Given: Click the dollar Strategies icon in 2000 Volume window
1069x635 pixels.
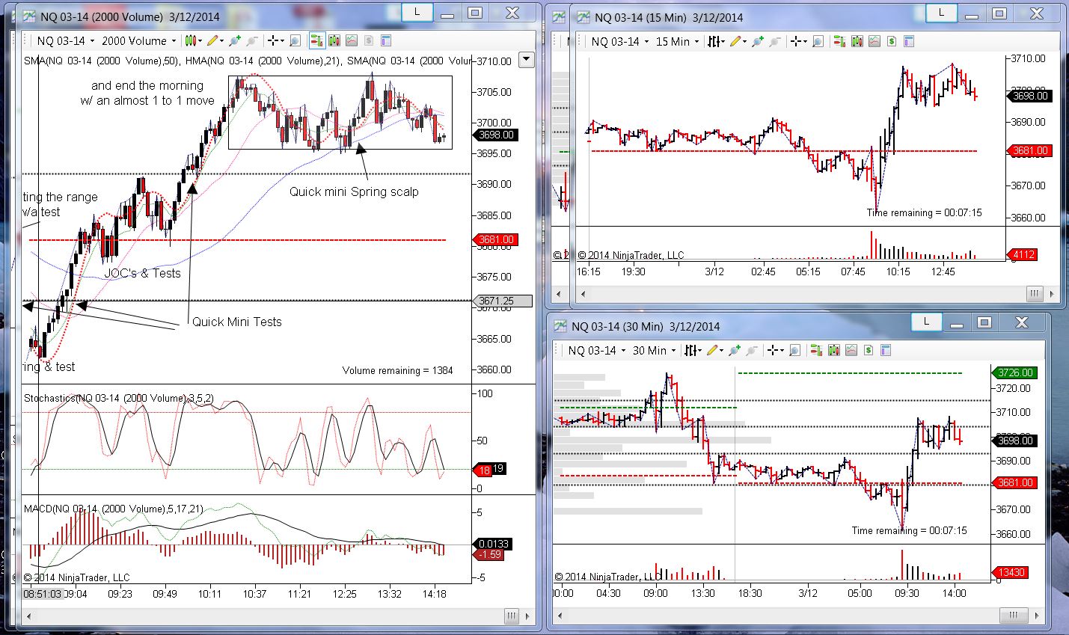Looking at the screenshot, I should point(368,41).
